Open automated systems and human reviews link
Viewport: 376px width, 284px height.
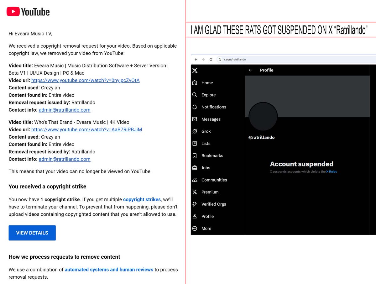(109, 270)
